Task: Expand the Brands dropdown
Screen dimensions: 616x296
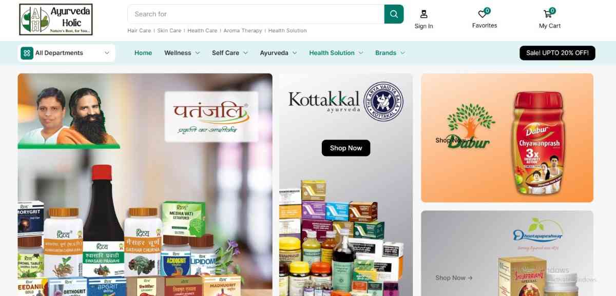Action: click(390, 53)
